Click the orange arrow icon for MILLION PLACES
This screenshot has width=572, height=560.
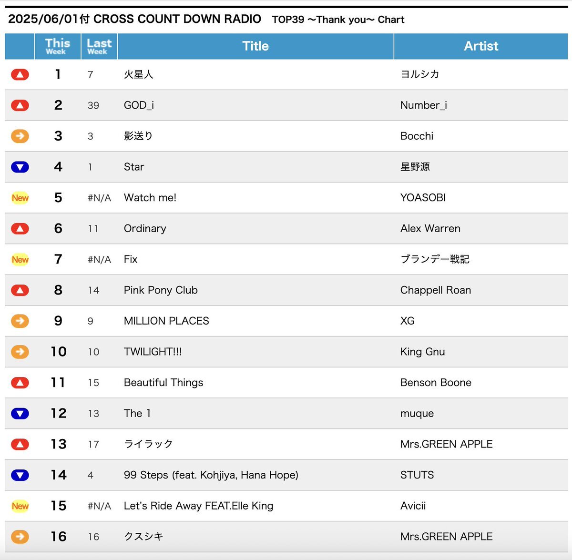point(20,321)
